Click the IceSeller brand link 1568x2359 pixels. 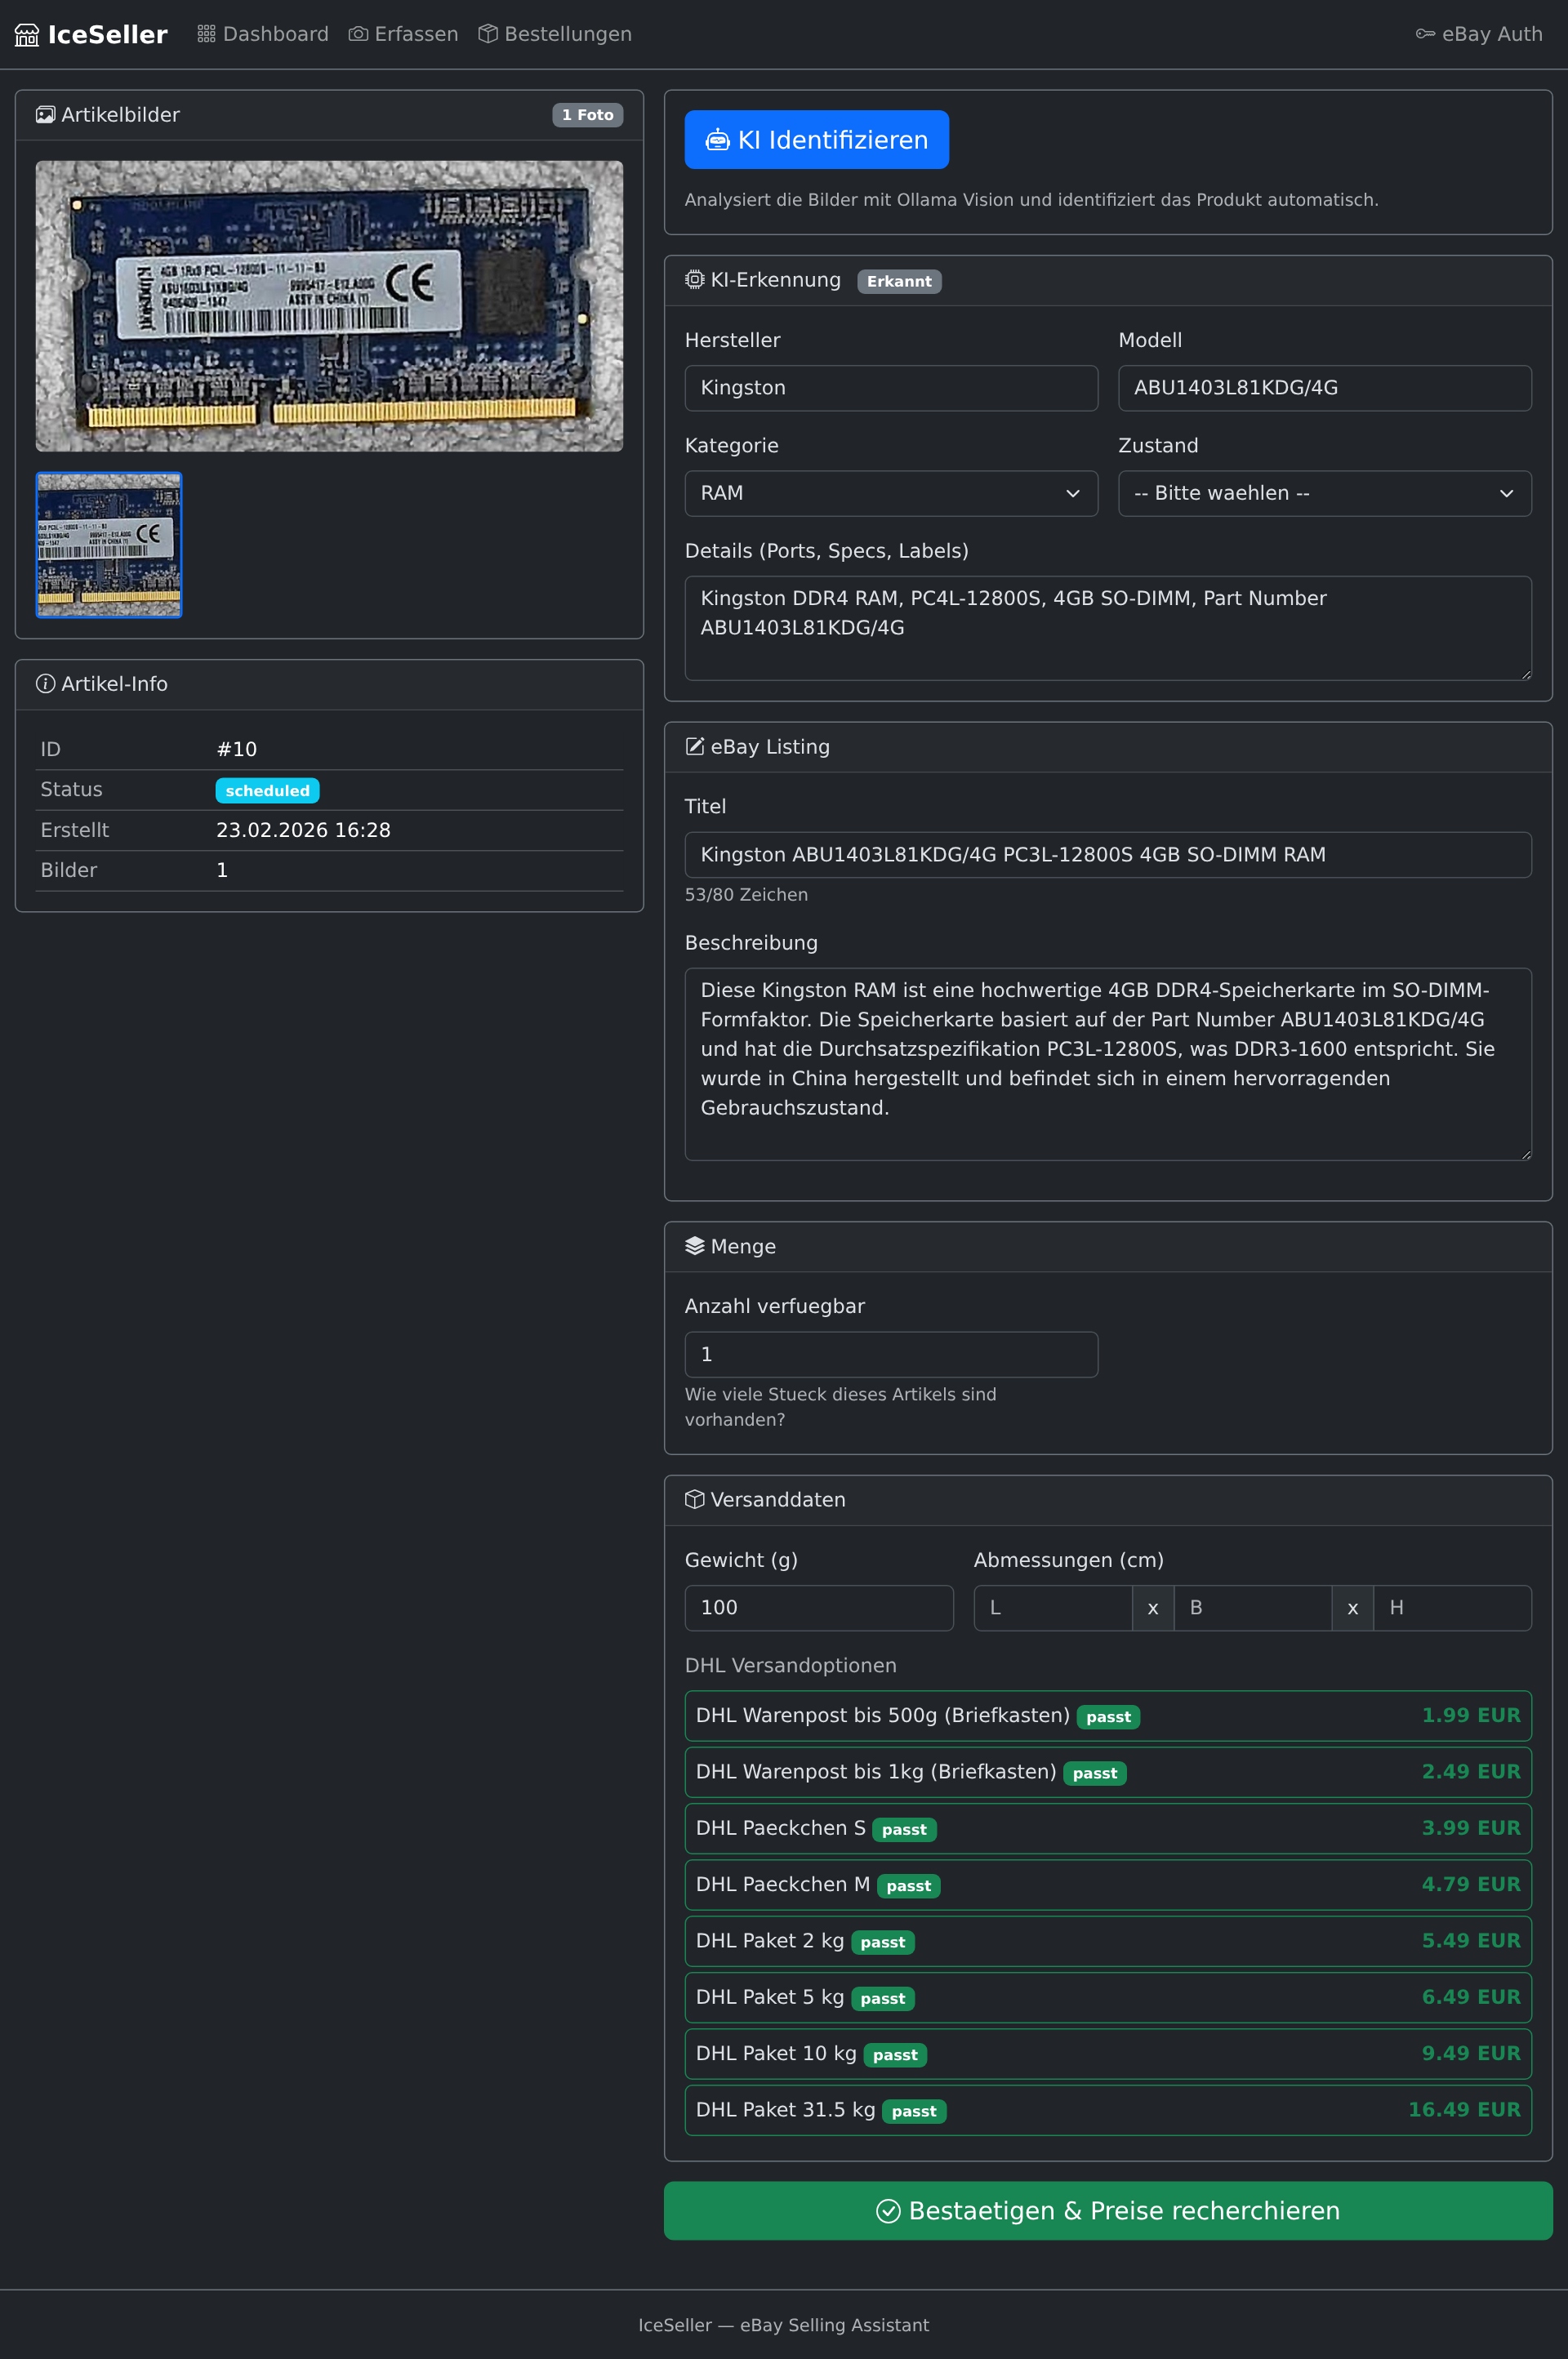pyautogui.click(x=91, y=35)
